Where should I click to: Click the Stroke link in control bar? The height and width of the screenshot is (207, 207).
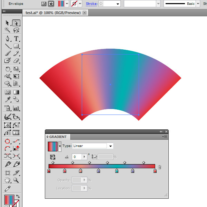pos(91,4)
